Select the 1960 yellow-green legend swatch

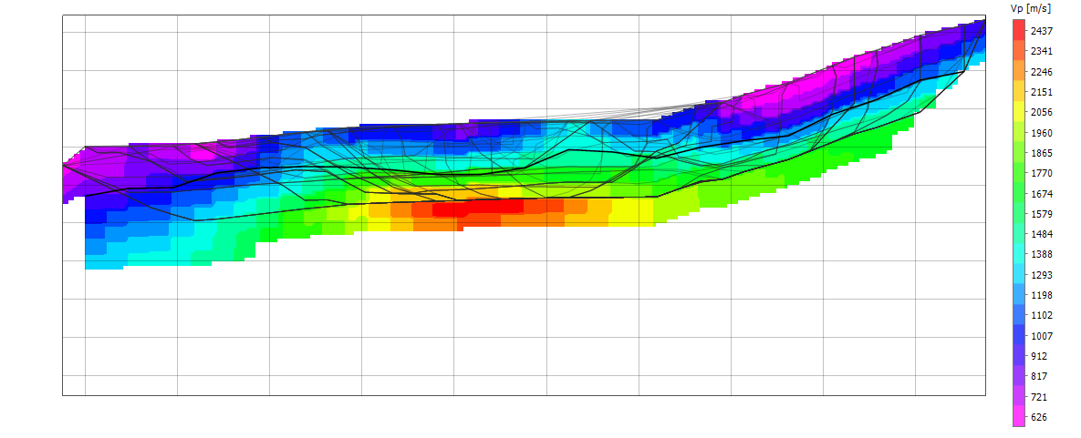[x=1018, y=132]
